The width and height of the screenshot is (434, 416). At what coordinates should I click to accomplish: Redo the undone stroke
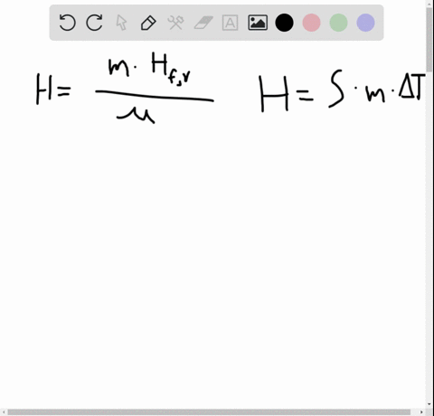(x=94, y=23)
